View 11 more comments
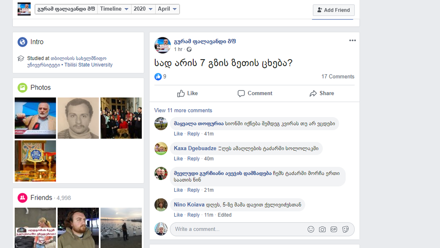 click(183, 110)
